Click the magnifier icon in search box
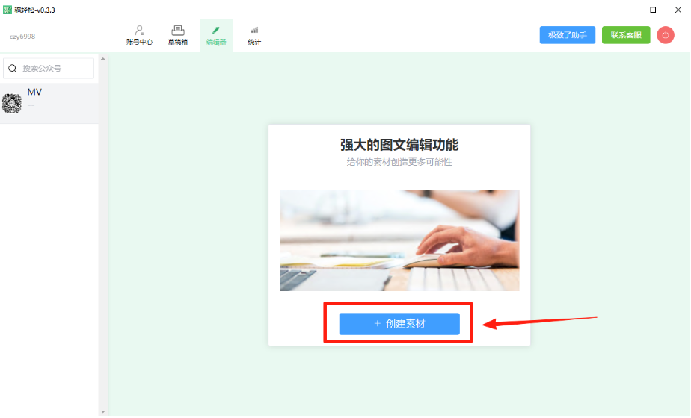Image resolution: width=691 pixels, height=418 pixels. pyautogui.click(x=12, y=68)
